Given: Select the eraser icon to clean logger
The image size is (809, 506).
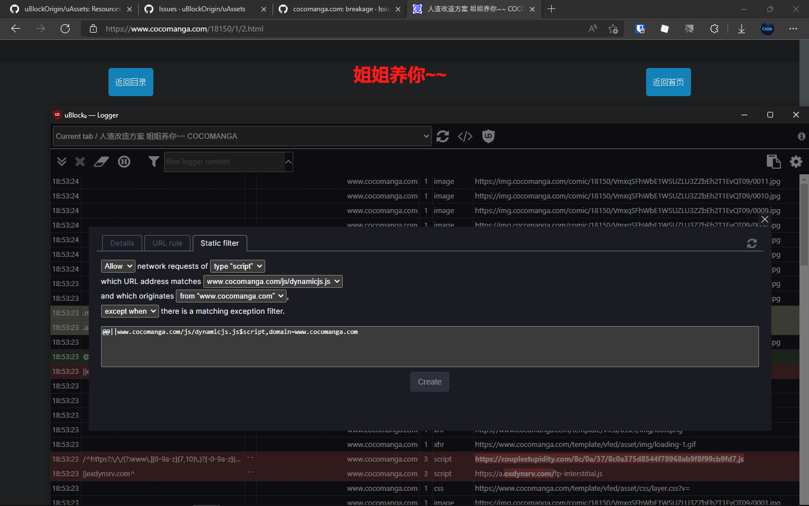Looking at the screenshot, I should 101,161.
